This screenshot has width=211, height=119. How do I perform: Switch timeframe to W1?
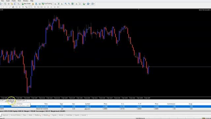click(55, 7)
